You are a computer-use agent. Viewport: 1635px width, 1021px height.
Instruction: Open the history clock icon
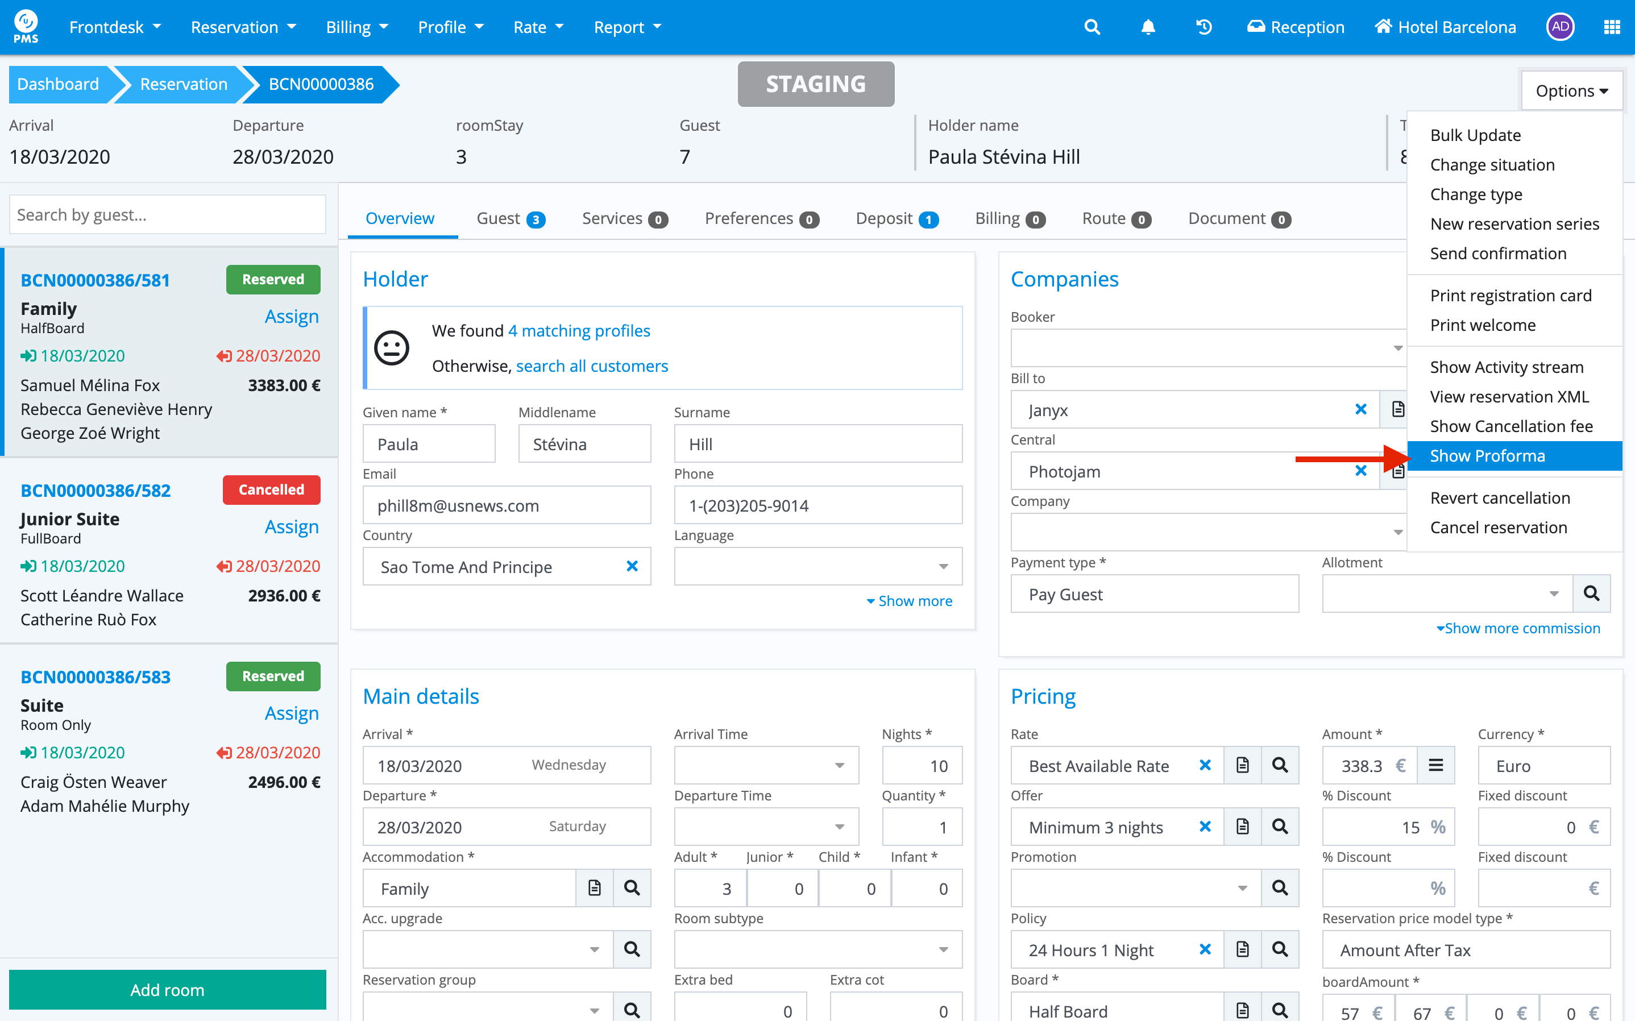click(x=1204, y=27)
